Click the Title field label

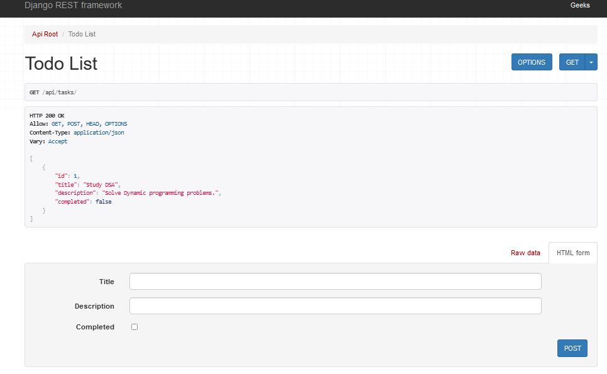tap(106, 282)
